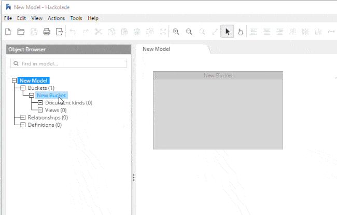Collapse the New Model root node
Screen dimensions: 337x215
[x=14, y=80]
